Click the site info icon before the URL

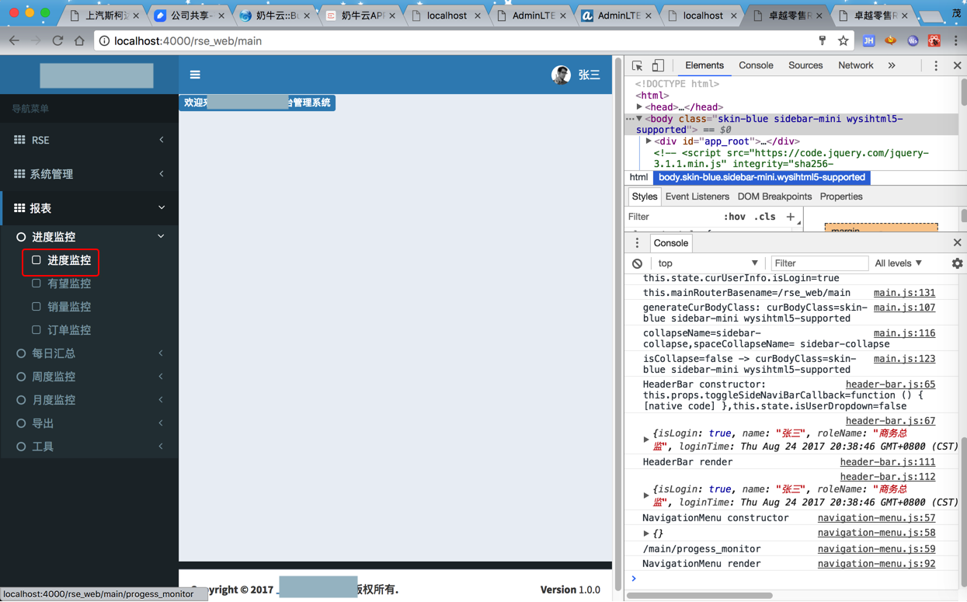point(103,40)
